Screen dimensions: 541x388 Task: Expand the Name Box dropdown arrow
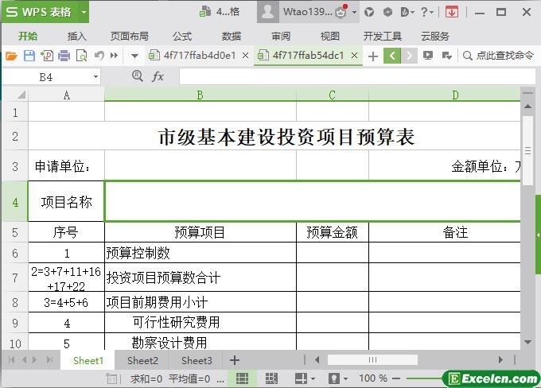tap(96, 76)
